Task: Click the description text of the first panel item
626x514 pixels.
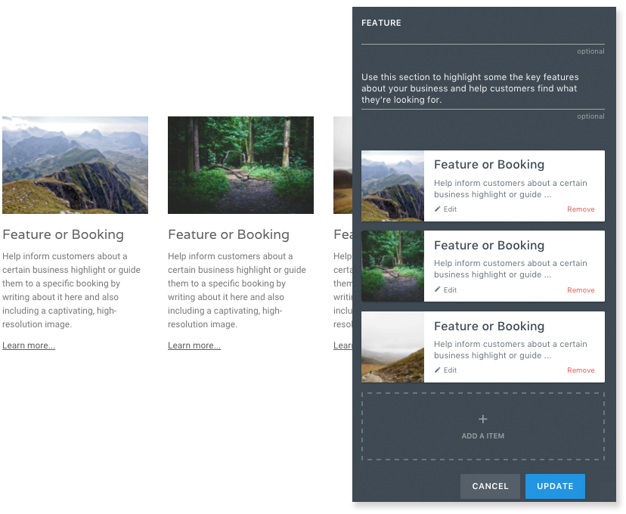Action: click(x=510, y=189)
